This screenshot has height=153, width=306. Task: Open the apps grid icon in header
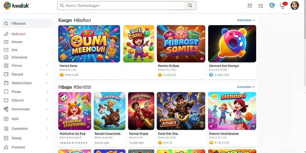click(x=250, y=6)
